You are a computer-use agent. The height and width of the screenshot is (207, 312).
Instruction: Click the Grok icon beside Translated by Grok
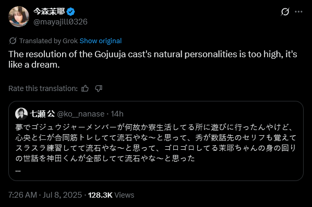pyautogui.click(x=13, y=41)
